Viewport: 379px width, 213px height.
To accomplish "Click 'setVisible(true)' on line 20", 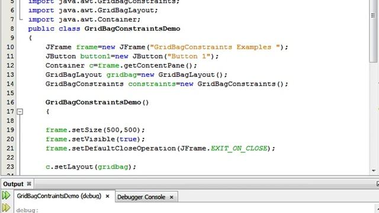I will click(106, 139).
